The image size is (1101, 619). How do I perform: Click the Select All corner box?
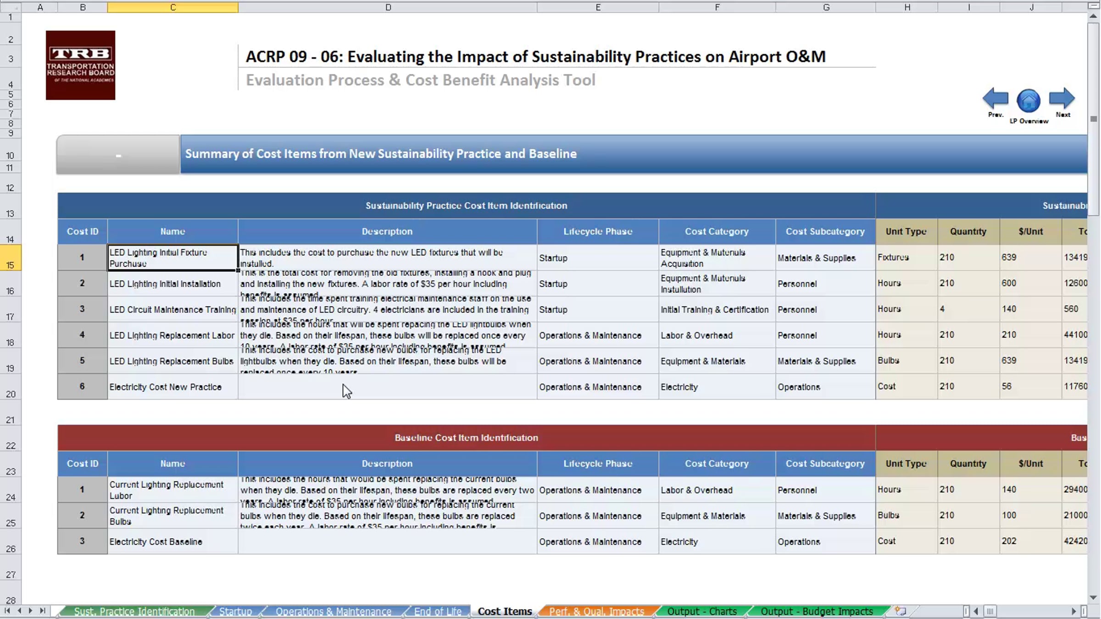click(10, 6)
